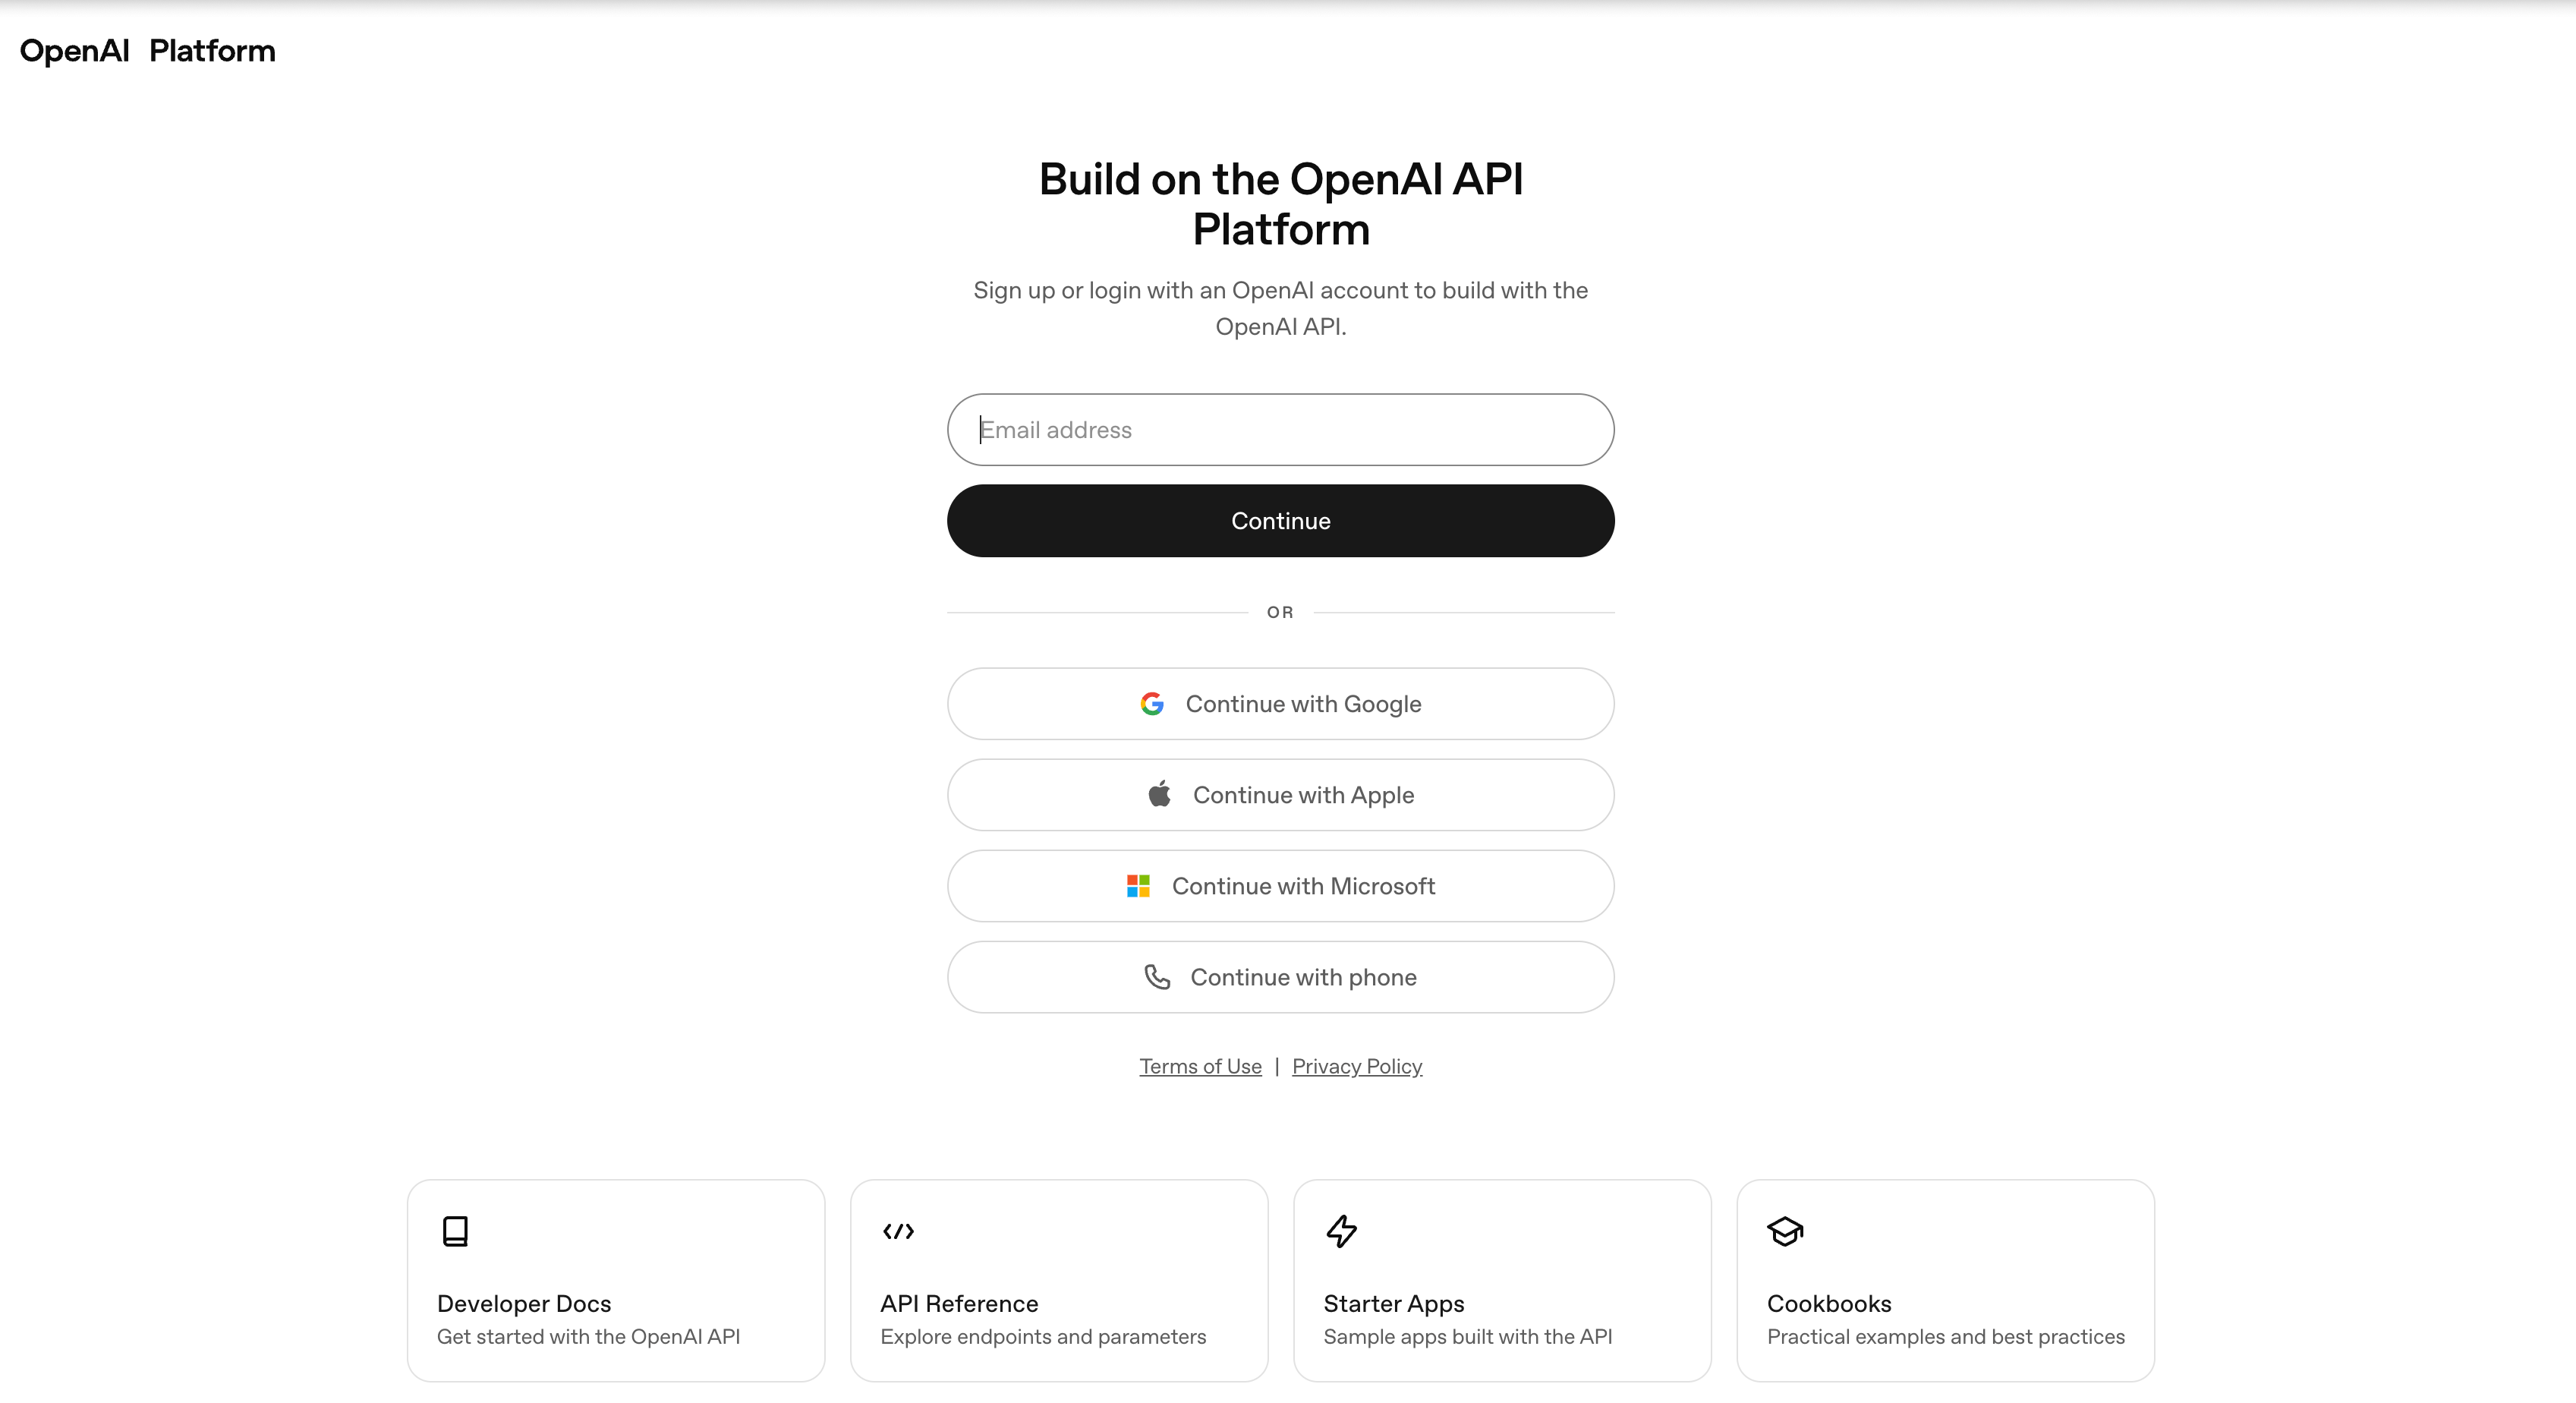Open the Cookbooks card
The width and height of the screenshot is (2576, 1403).
pyautogui.click(x=1945, y=1281)
